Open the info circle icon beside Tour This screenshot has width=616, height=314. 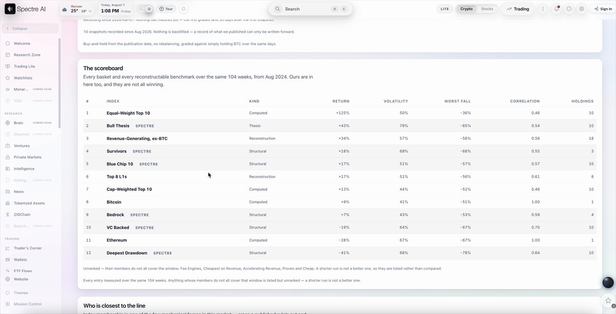click(x=184, y=9)
